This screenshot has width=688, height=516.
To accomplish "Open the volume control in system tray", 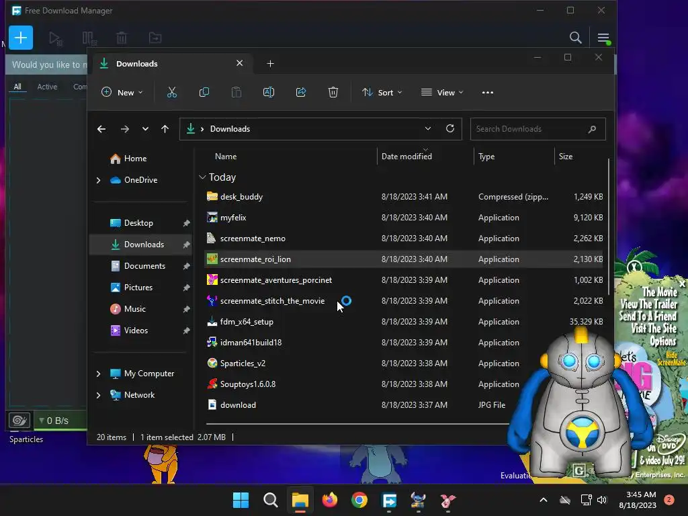I will click(602, 500).
